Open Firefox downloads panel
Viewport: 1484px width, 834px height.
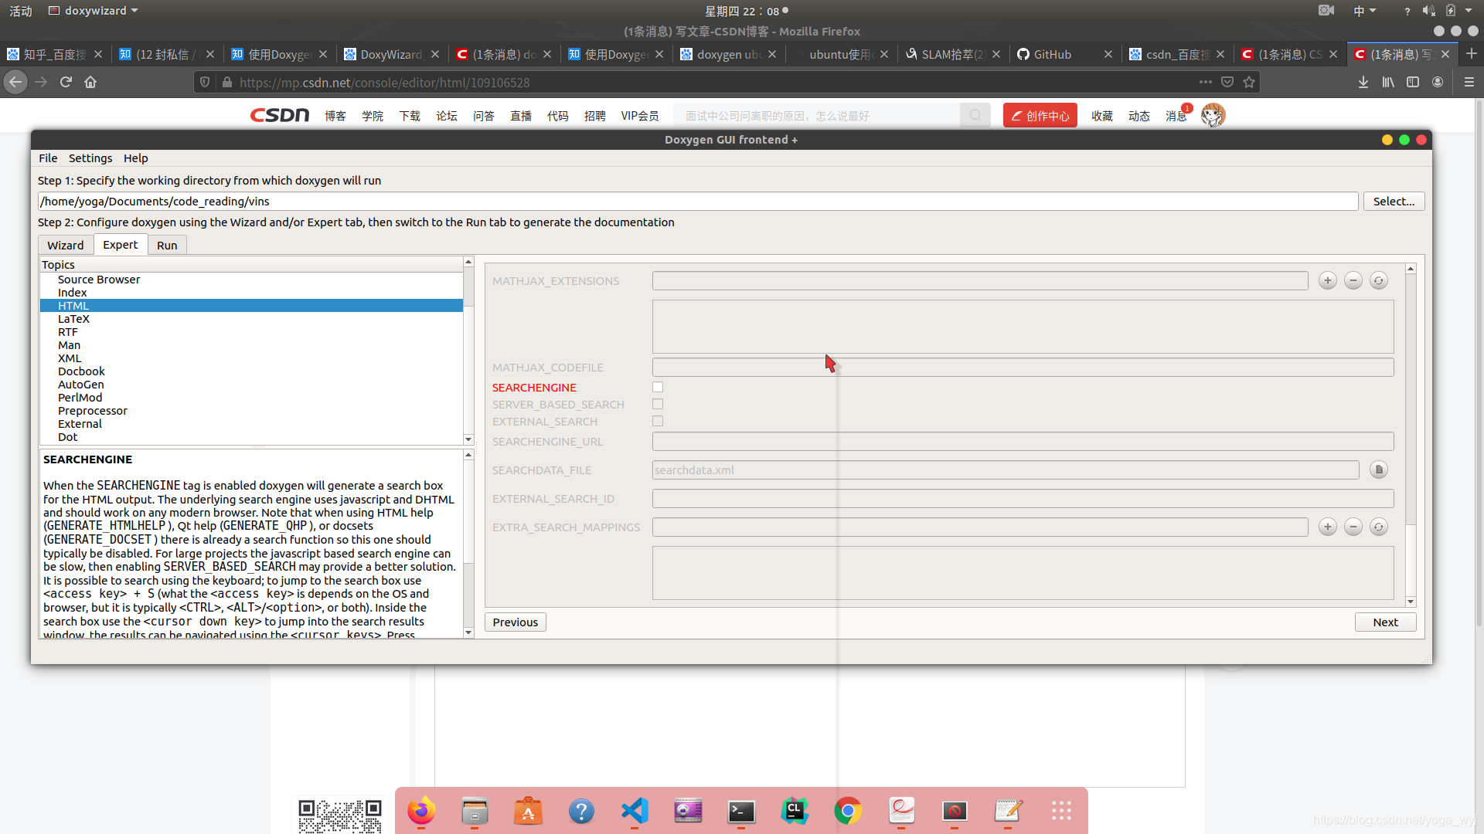tap(1363, 82)
